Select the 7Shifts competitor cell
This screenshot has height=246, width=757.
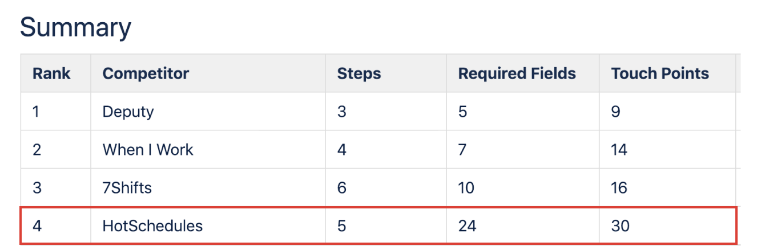[x=127, y=188]
